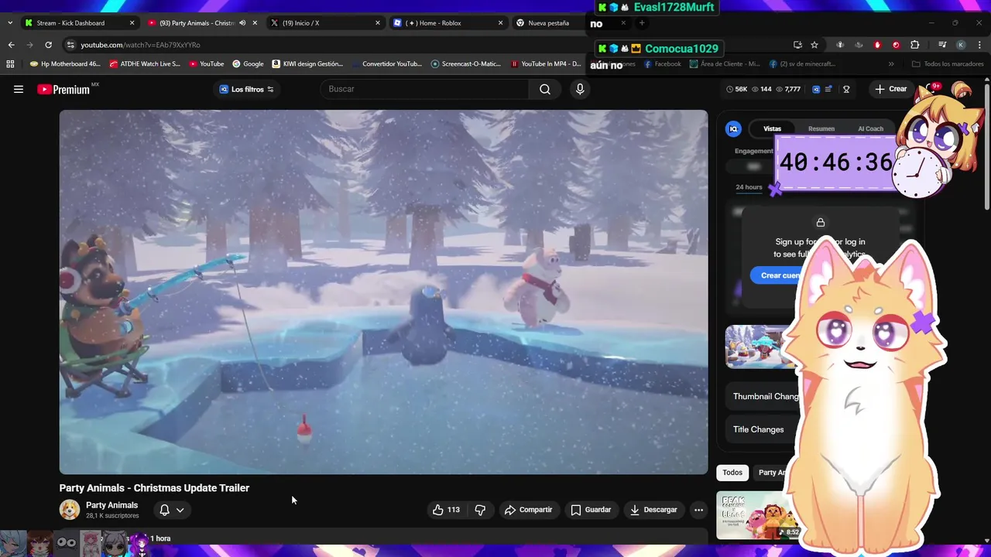Click the Title Changes row

point(758,429)
